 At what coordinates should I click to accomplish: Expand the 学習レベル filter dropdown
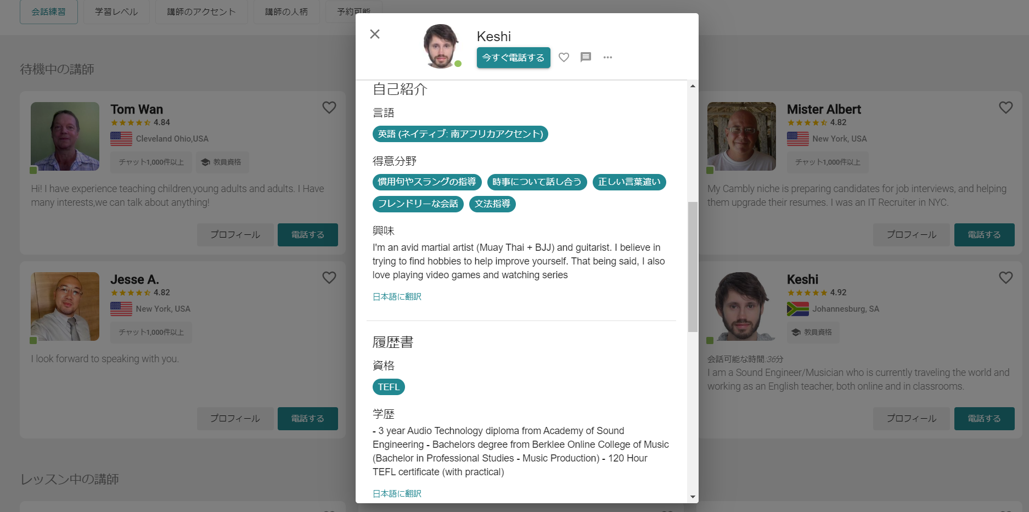116,12
